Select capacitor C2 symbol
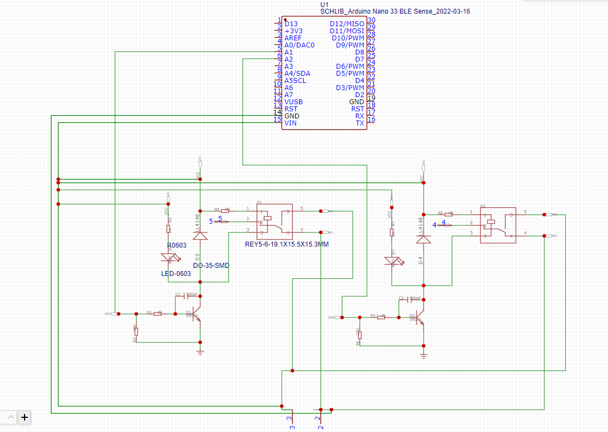The image size is (608, 432). coord(408,299)
